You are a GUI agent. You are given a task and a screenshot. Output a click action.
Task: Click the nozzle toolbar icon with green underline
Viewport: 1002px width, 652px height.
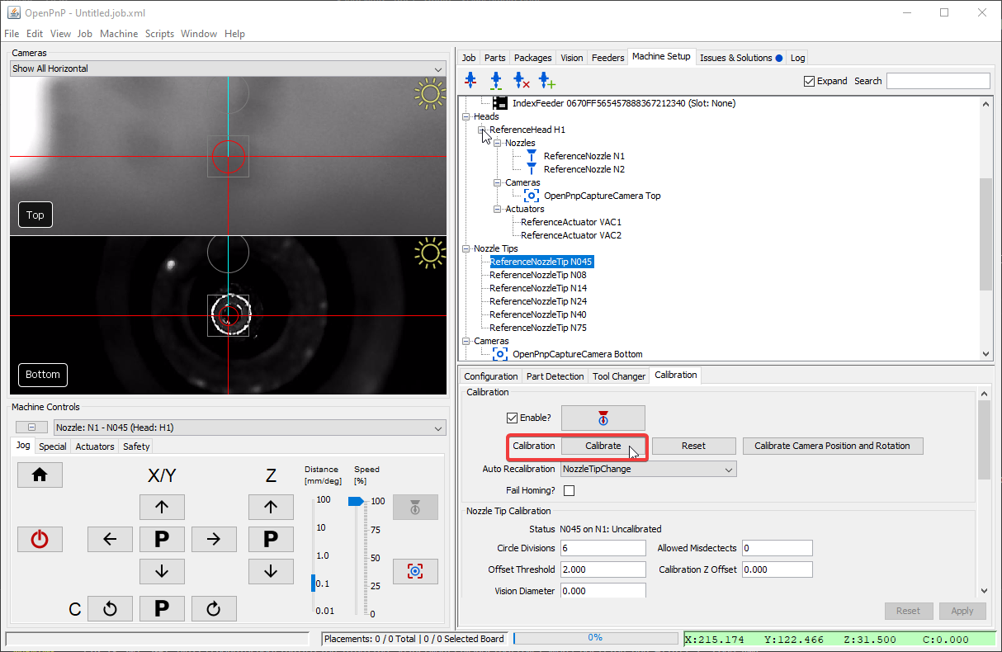click(495, 80)
